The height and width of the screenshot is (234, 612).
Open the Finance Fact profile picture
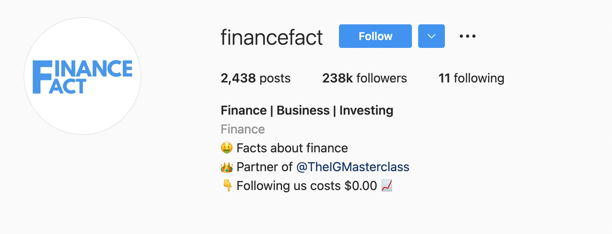click(x=82, y=76)
